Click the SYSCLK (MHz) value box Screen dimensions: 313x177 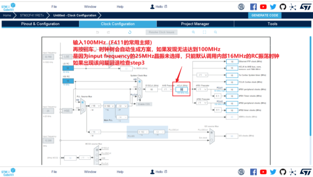[151, 89]
